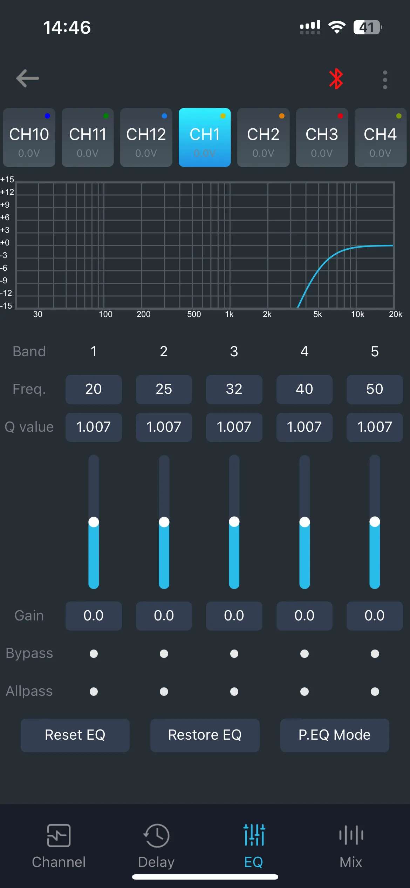Image resolution: width=410 pixels, height=888 pixels.
Task: Toggle Bypass for band 3
Action: click(x=234, y=654)
